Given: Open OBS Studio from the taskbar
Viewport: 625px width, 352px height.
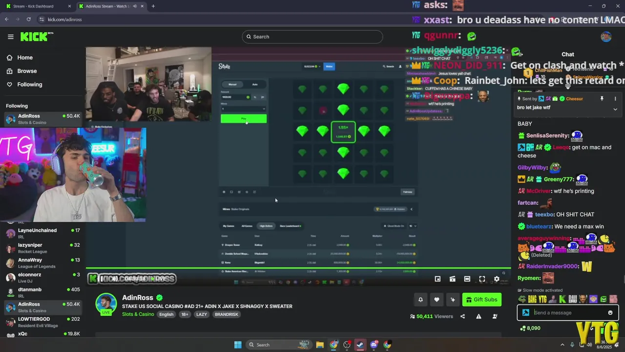Looking at the screenshot, I should pos(347,345).
